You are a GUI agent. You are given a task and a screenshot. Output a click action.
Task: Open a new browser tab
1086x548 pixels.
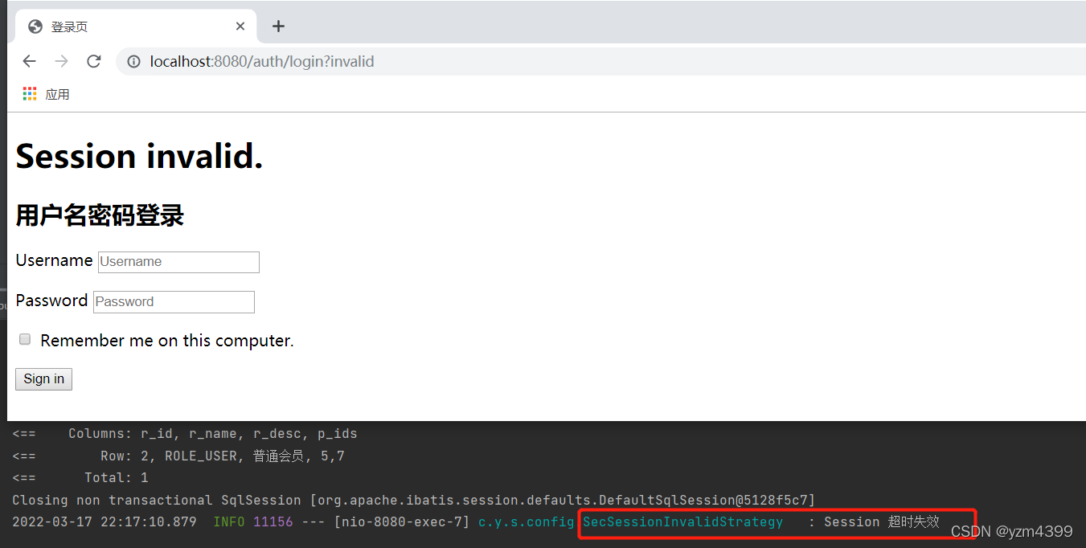(278, 27)
